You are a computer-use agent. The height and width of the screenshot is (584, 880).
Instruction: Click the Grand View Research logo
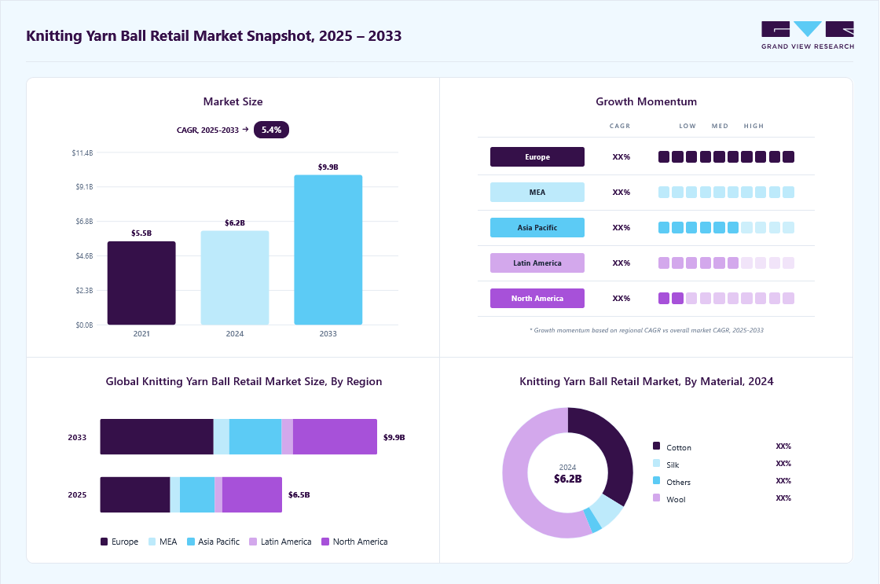[808, 35]
